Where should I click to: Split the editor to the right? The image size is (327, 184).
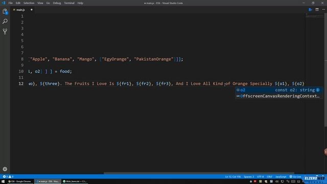[x=317, y=10]
